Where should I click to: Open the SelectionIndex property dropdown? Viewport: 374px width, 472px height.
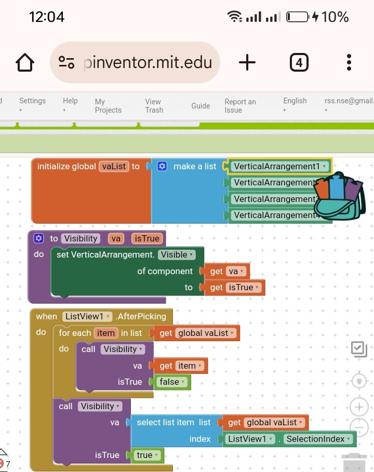point(318,439)
